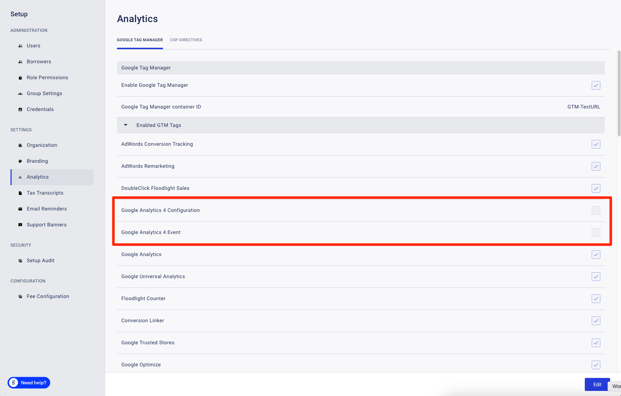Screen dimensions: 621x396
Task: Enable Google Analytics 4 Event checkbox
Action: [596, 233]
